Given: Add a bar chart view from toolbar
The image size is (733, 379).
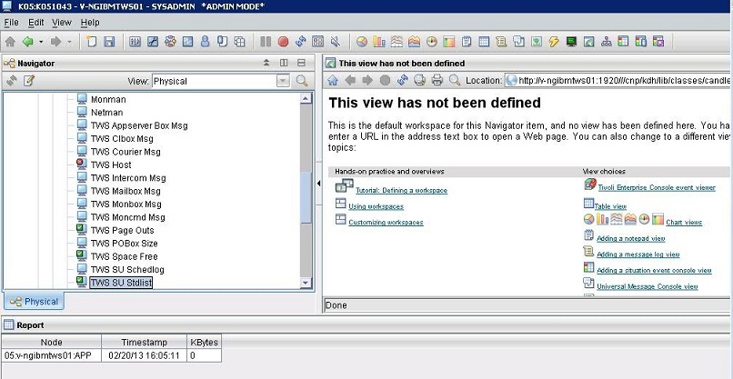Looking at the screenshot, I should pyautogui.click(x=378, y=42).
